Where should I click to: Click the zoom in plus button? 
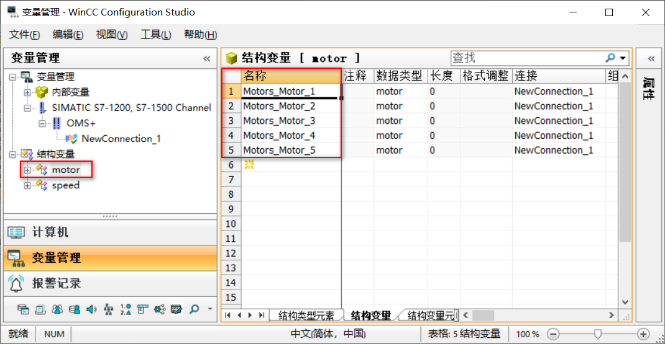[x=643, y=334]
